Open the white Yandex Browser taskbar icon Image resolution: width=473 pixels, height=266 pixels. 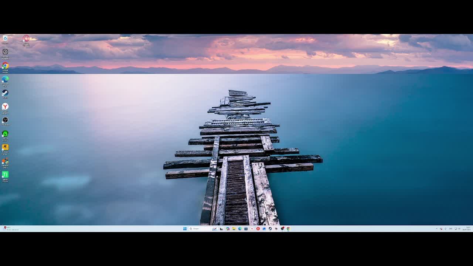tap(252, 229)
